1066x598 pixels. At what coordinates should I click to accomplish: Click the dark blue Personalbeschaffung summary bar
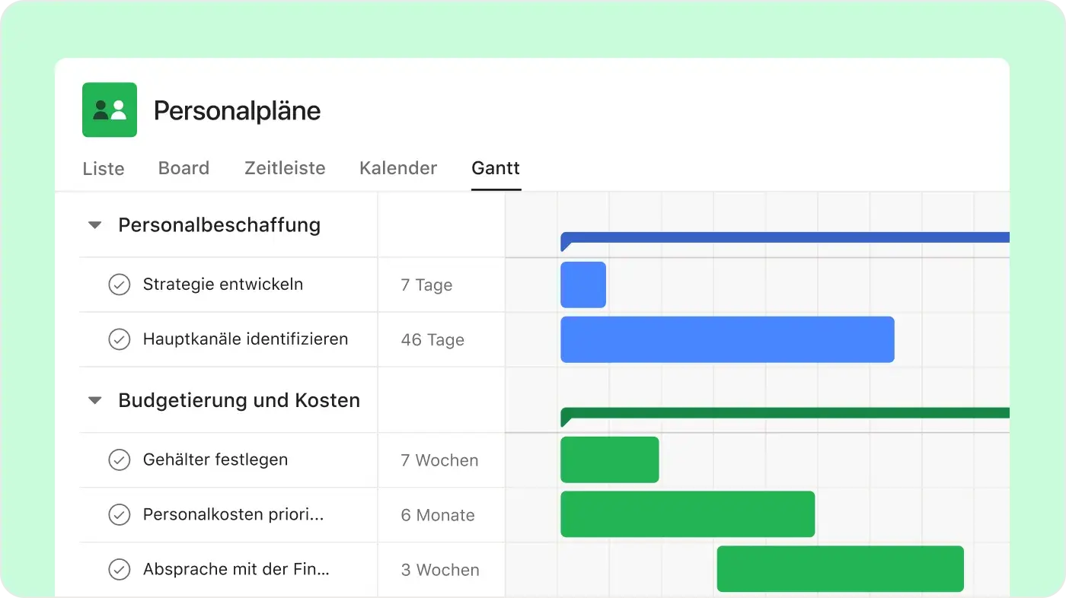[x=785, y=238]
